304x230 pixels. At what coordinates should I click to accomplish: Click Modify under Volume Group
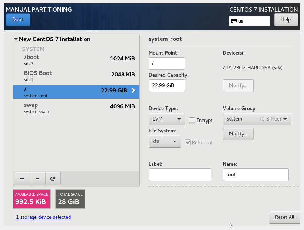coord(238,134)
